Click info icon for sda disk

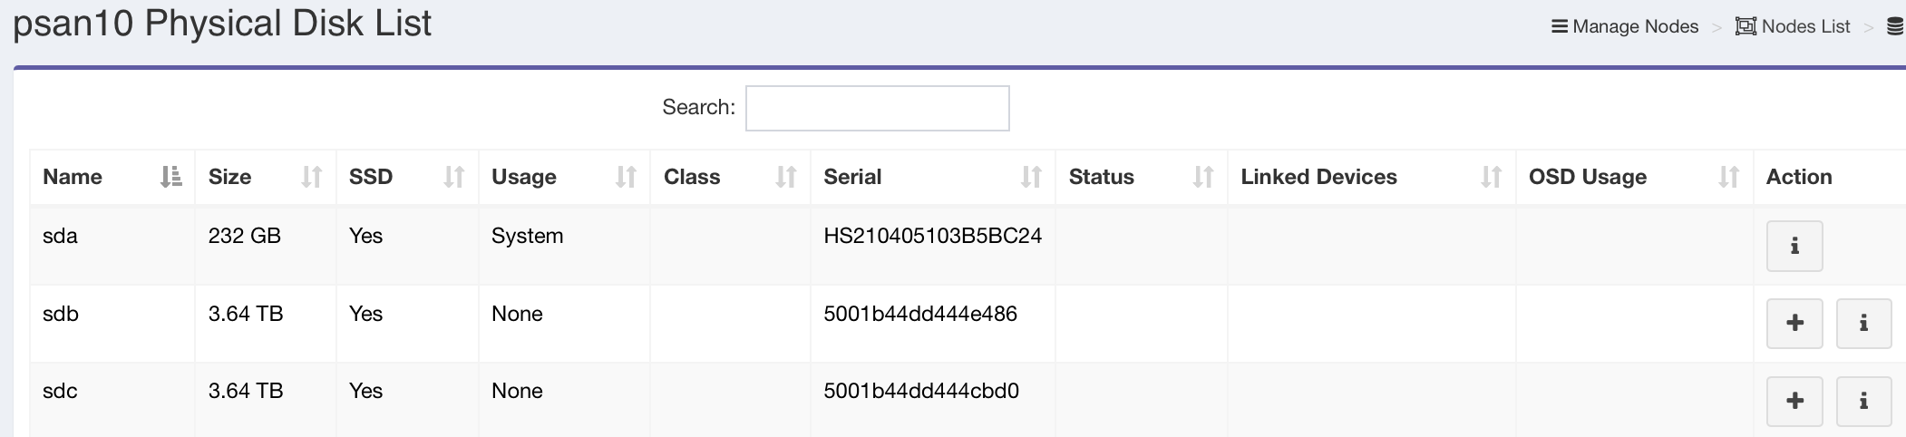(1794, 246)
